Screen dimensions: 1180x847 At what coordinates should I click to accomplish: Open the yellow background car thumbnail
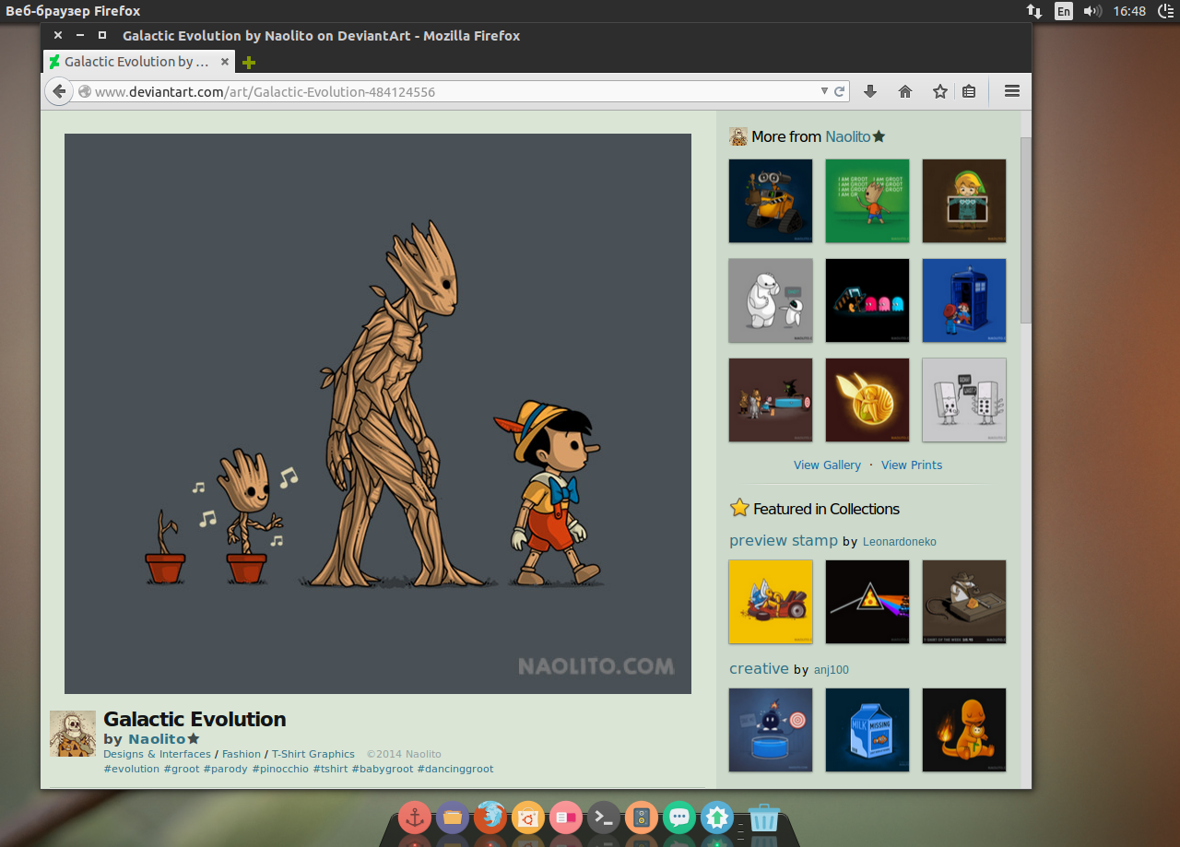click(771, 602)
